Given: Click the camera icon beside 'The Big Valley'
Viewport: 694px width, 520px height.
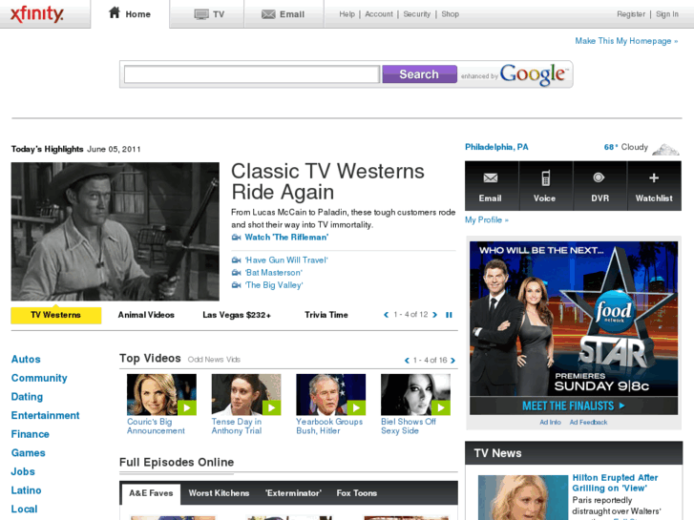Looking at the screenshot, I should tap(237, 285).
